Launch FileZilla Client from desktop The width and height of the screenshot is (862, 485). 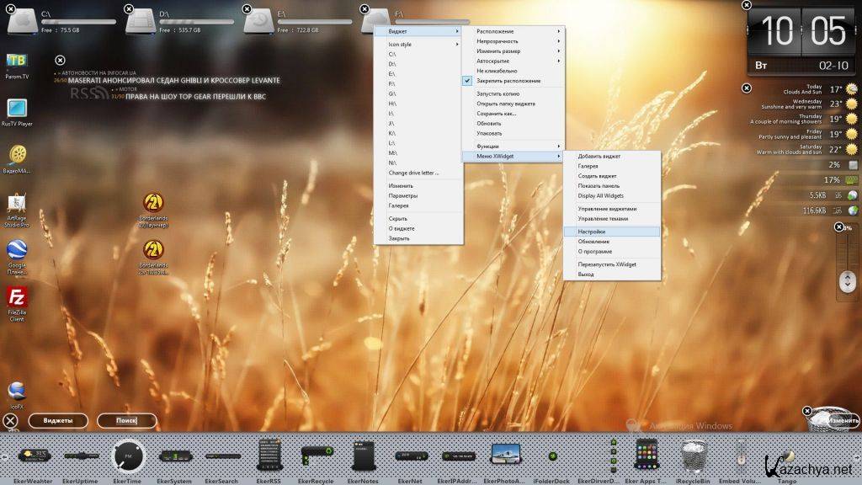[17, 298]
